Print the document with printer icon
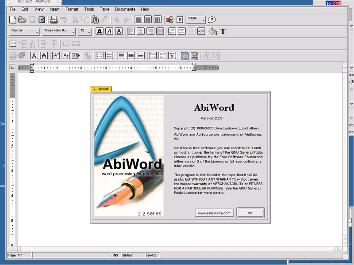The image size is (354, 265). (x=54, y=19)
